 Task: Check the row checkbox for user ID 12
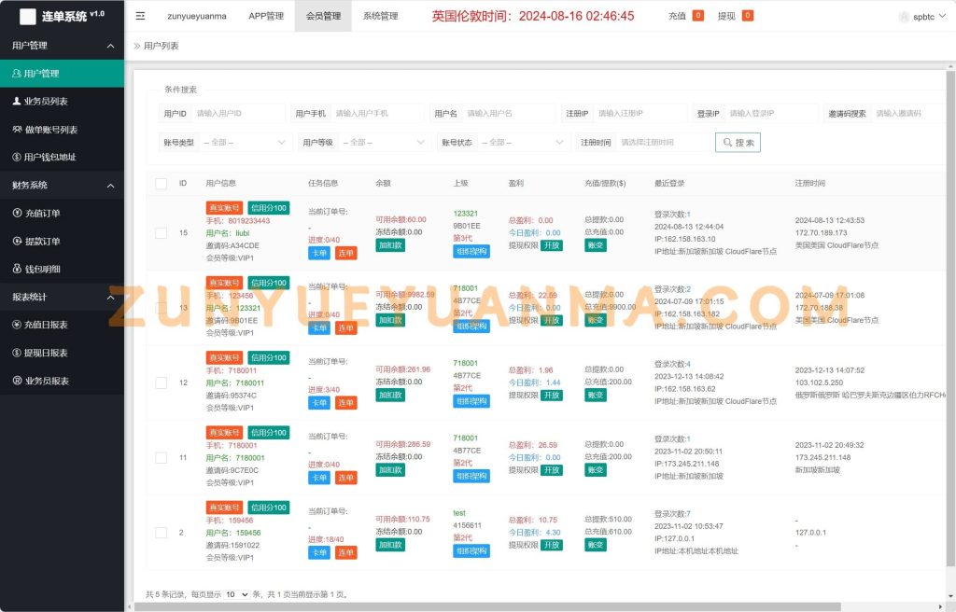[x=161, y=382]
